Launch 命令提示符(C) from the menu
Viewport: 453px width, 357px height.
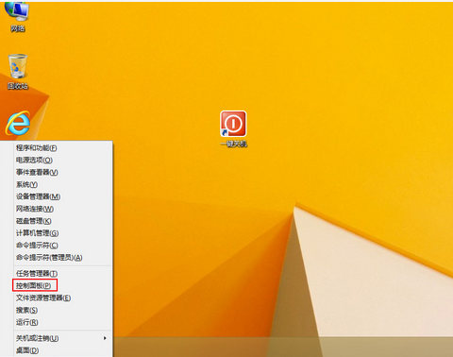(x=62, y=246)
